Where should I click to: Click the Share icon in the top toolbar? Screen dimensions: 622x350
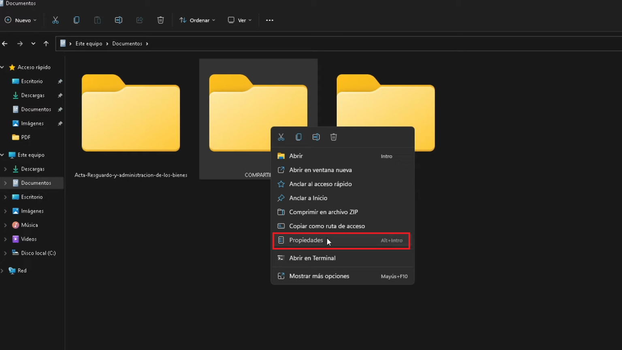click(140, 20)
